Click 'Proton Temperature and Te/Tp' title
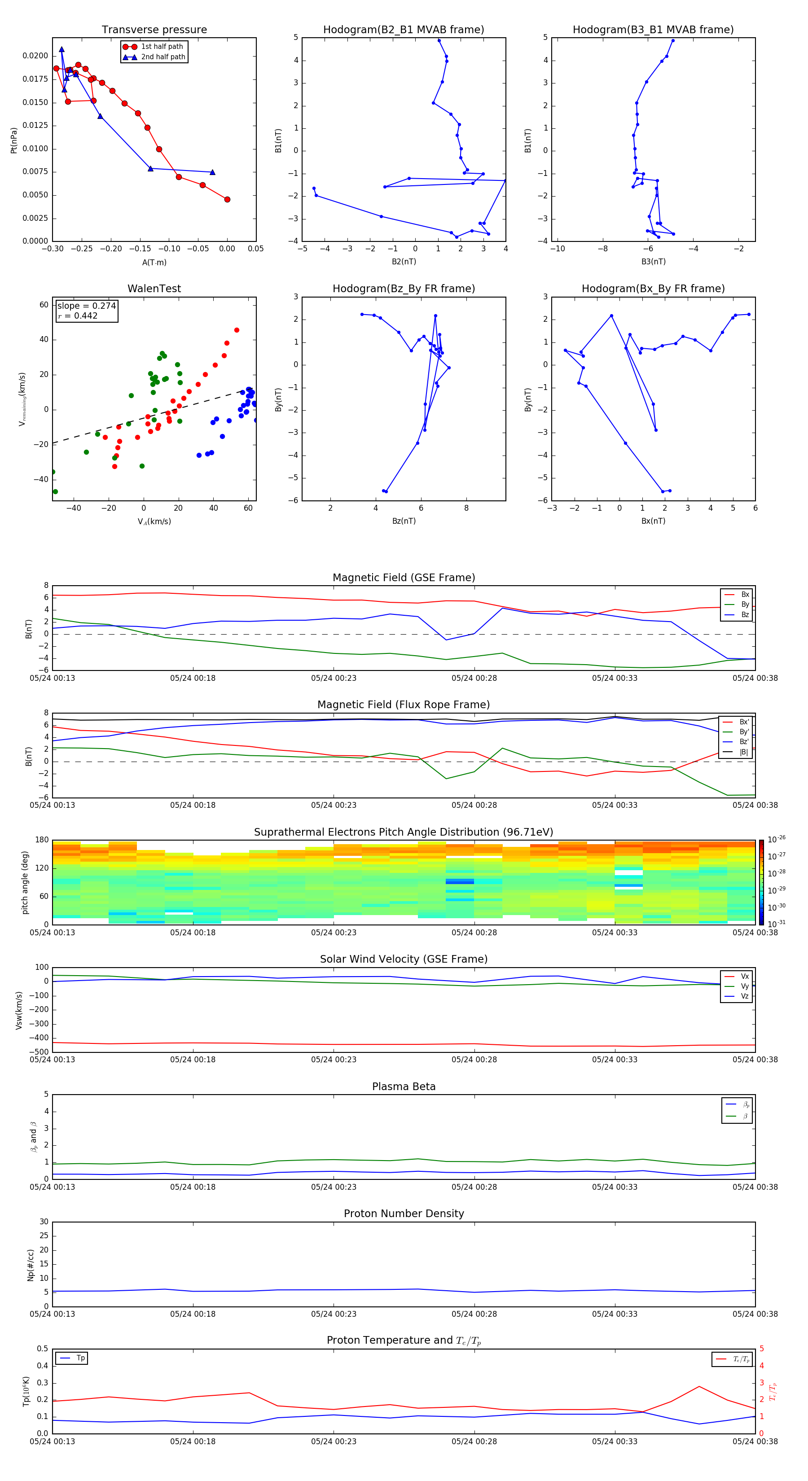 404,1340
